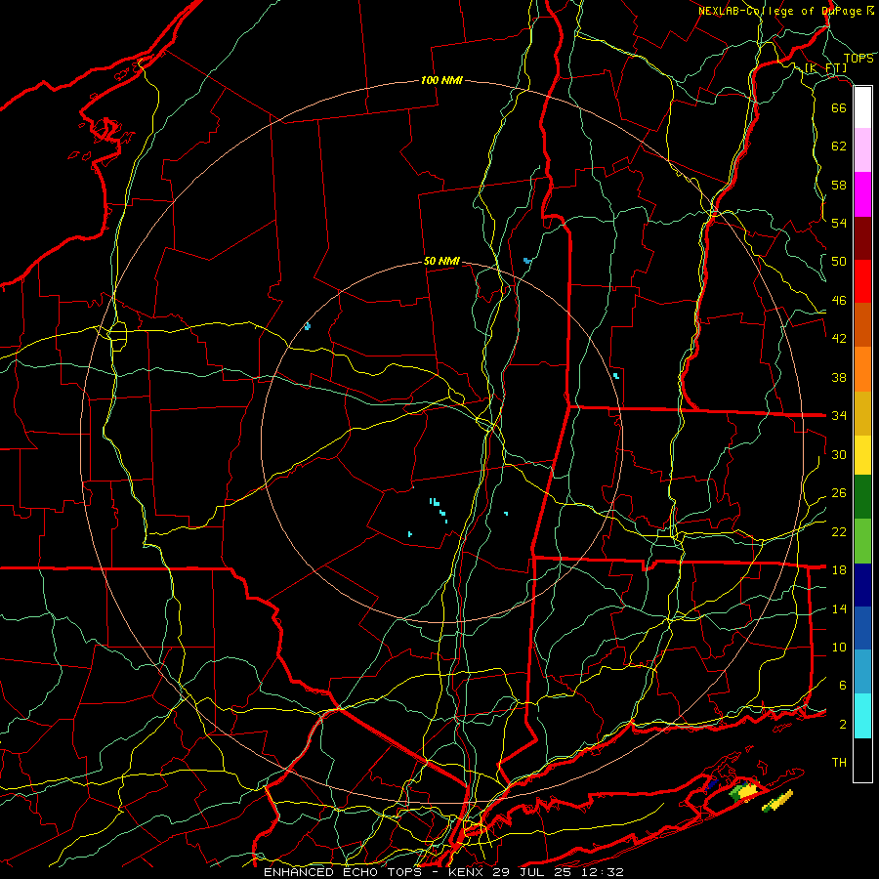Click the "10" scale value

pyautogui.click(x=839, y=647)
